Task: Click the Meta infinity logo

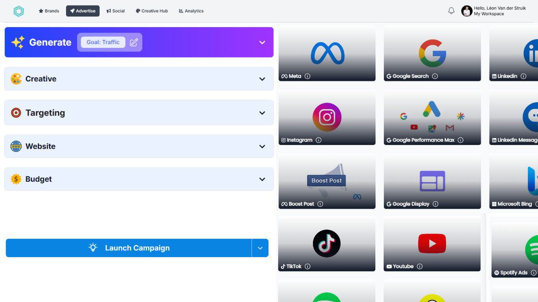Action: click(x=328, y=53)
